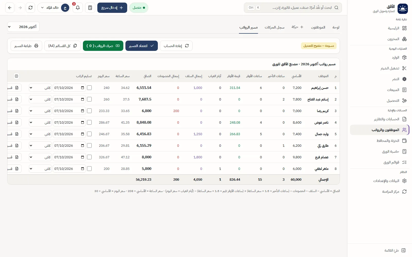Open payment method dropdown for حسن إبراهيم
This screenshot has width=412, height=257.
pos(40,88)
